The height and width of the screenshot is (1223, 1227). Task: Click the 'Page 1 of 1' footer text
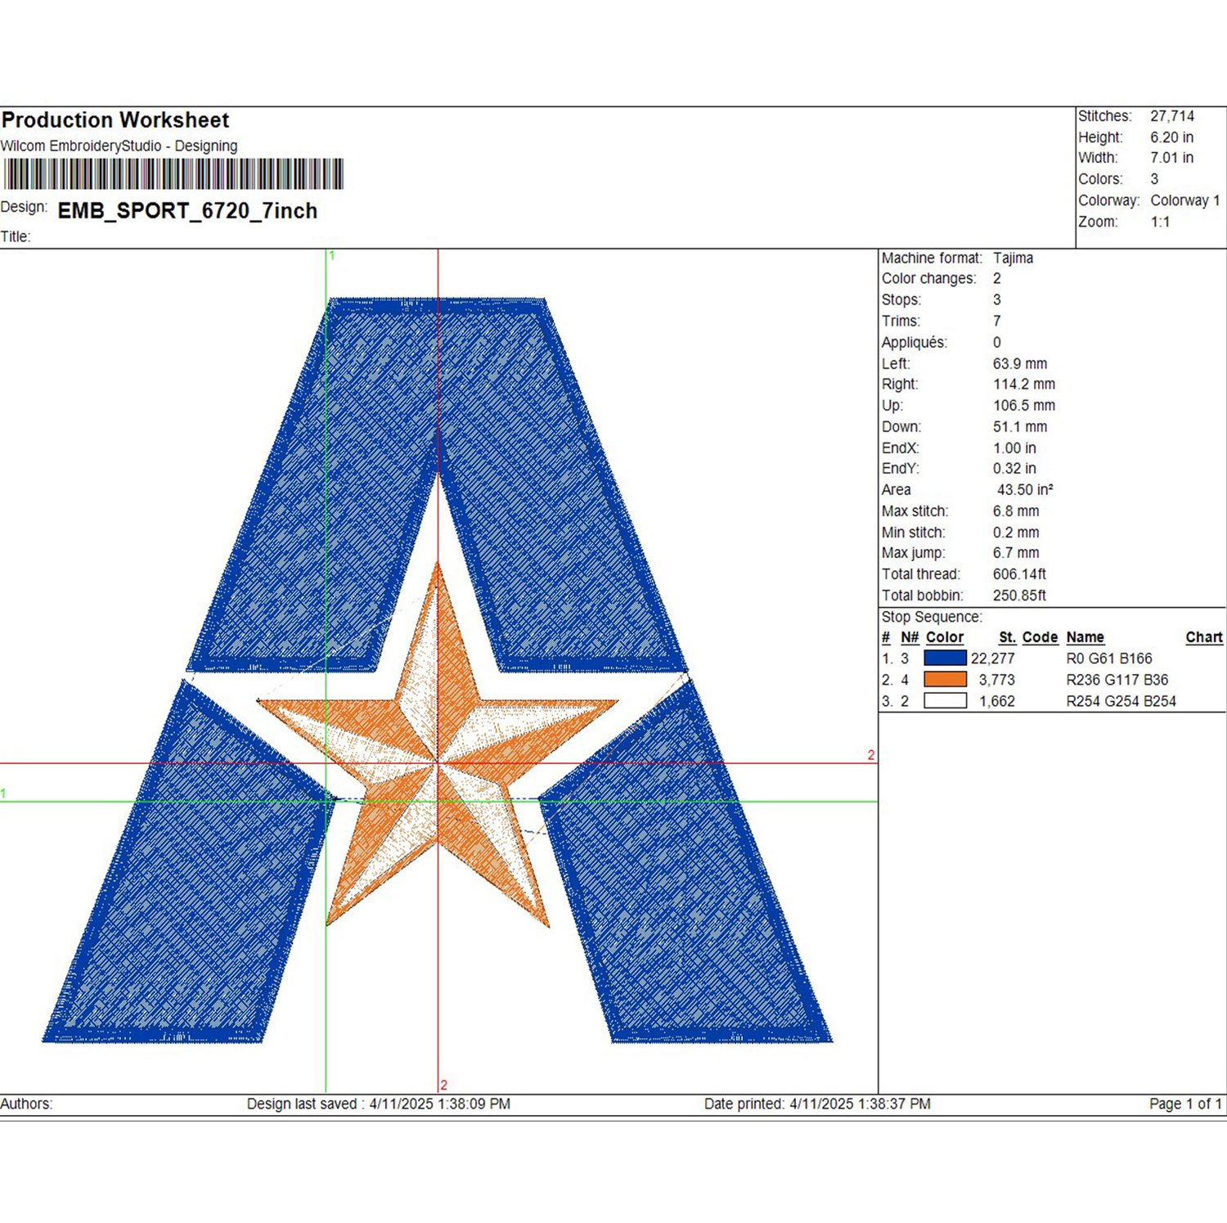[1185, 1104]
